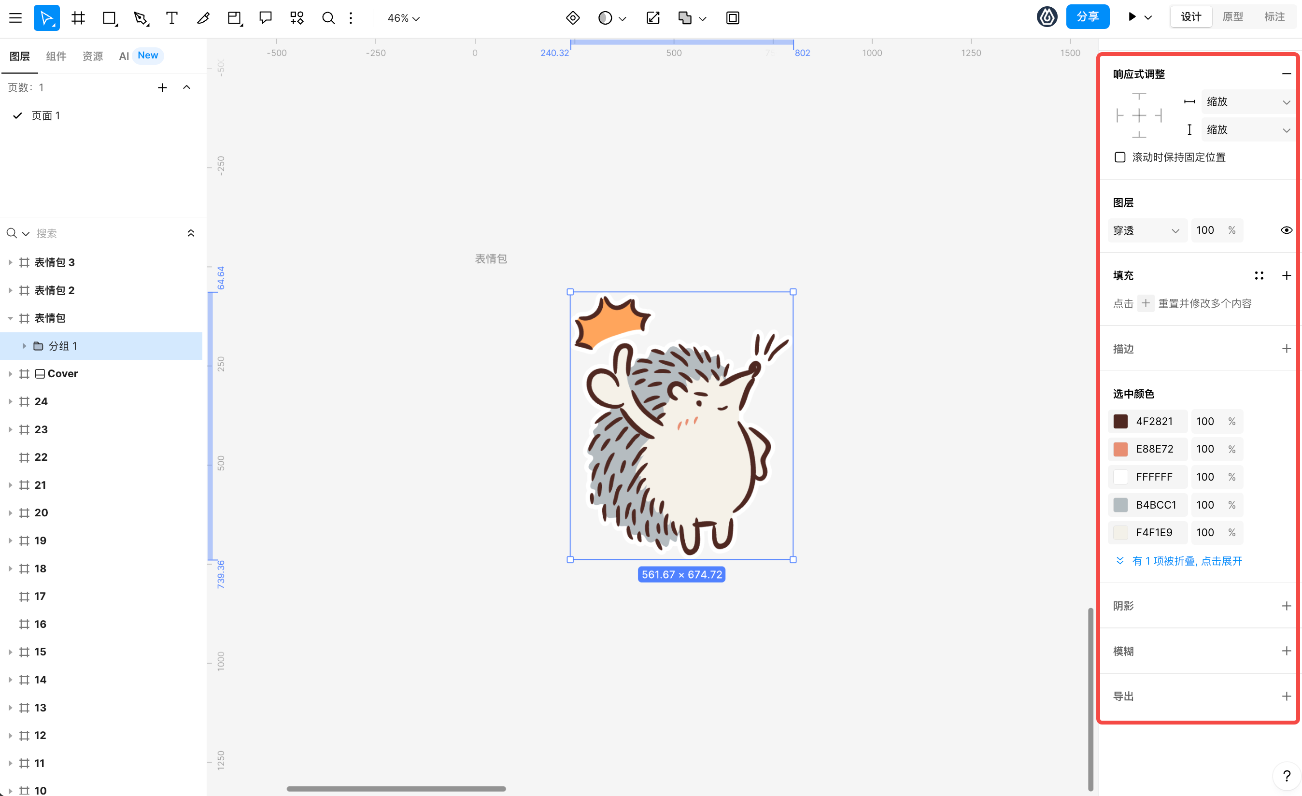Select the Pencil drawing tool
Viewport: 1302px width, 796px height.
pos(203,18)
